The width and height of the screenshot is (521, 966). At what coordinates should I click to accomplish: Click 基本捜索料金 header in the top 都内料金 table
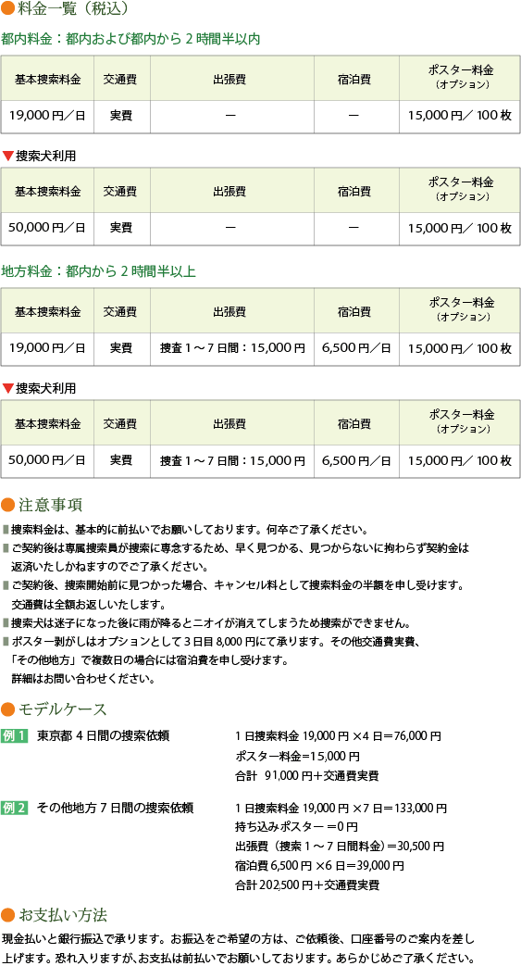click(x=47, y=79)
